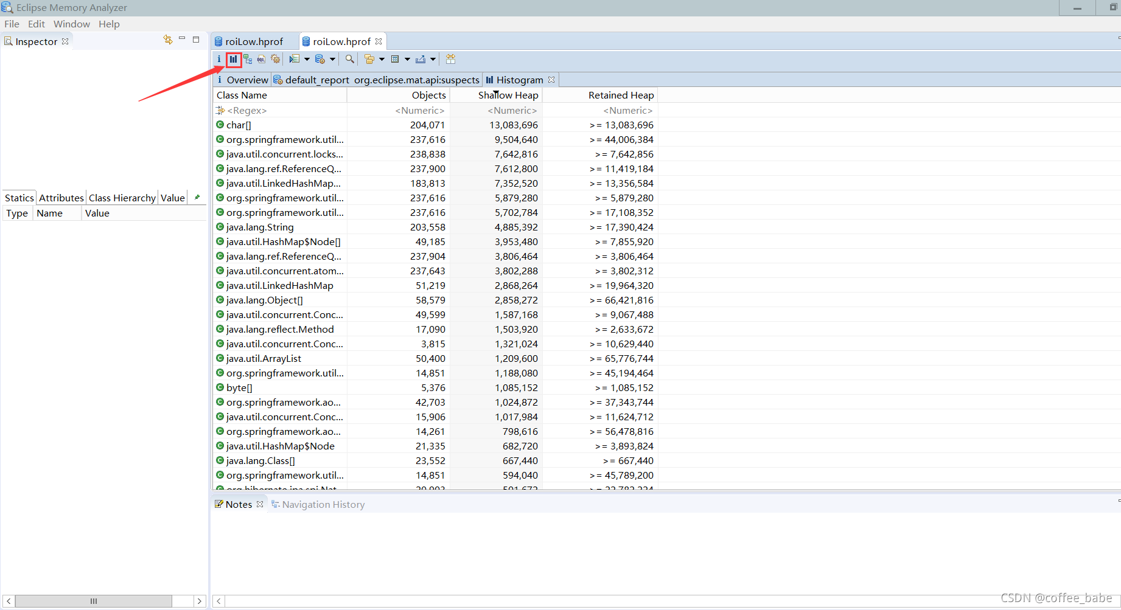The height and width of the screenshot is (610, 1121).
Task: Create a histogram with the bar-chart icon
Action: click(x=233, y=59)
